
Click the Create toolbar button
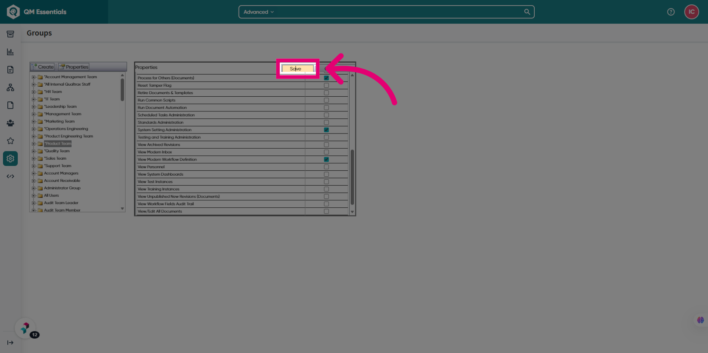pyautogui.click(x=43, y=67)
